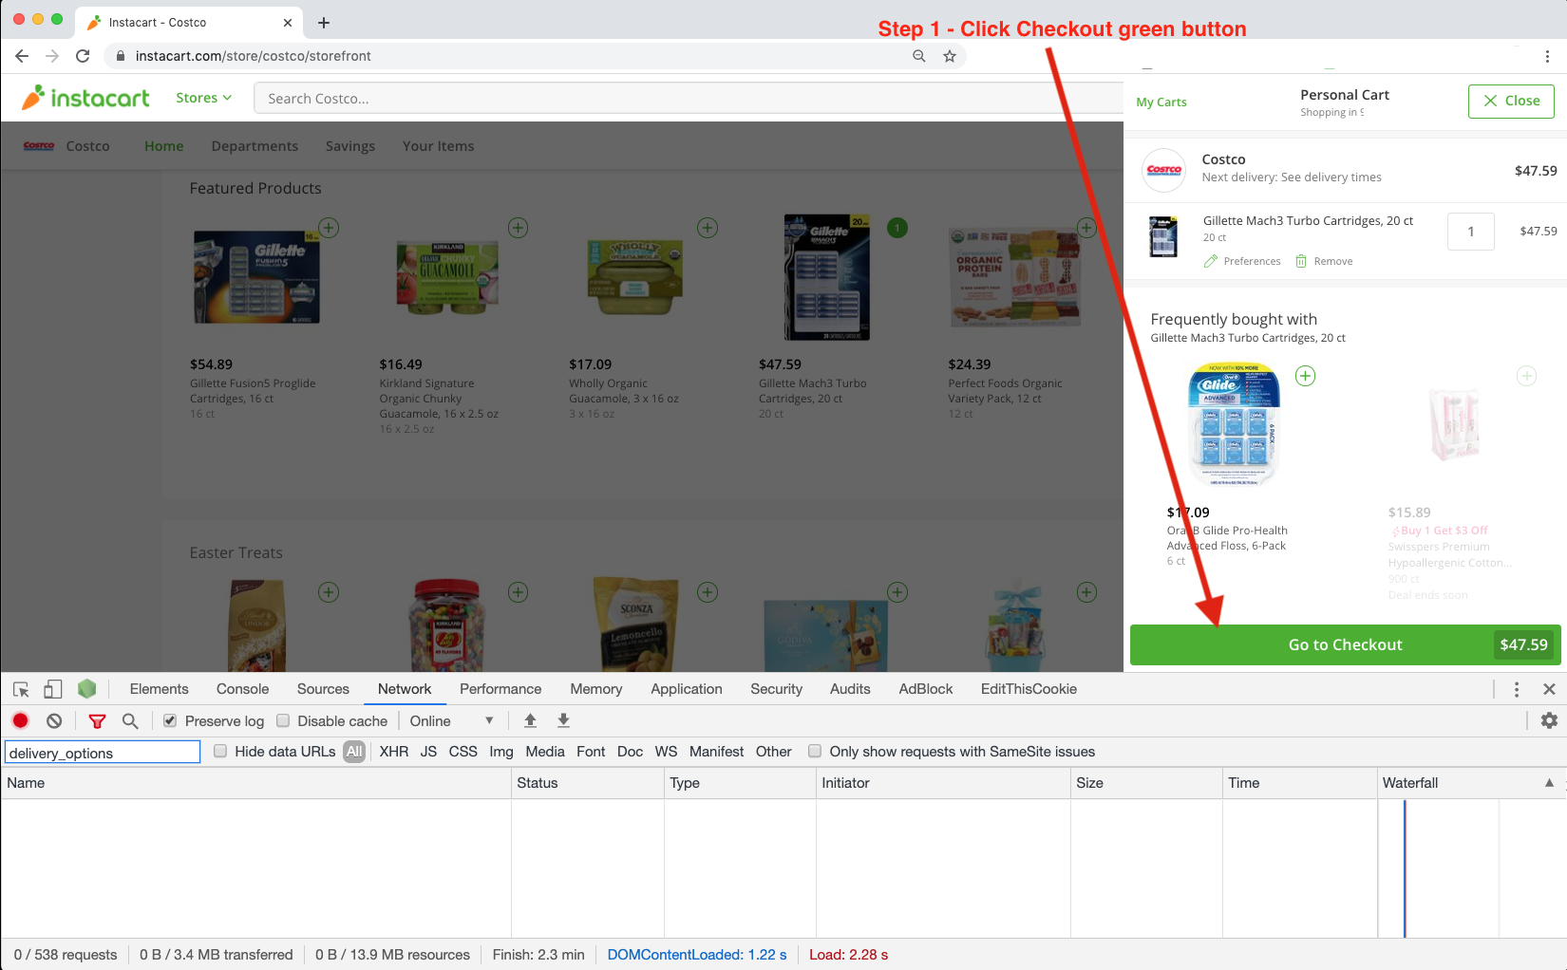Click the browser forward arrow

(52, 56)
